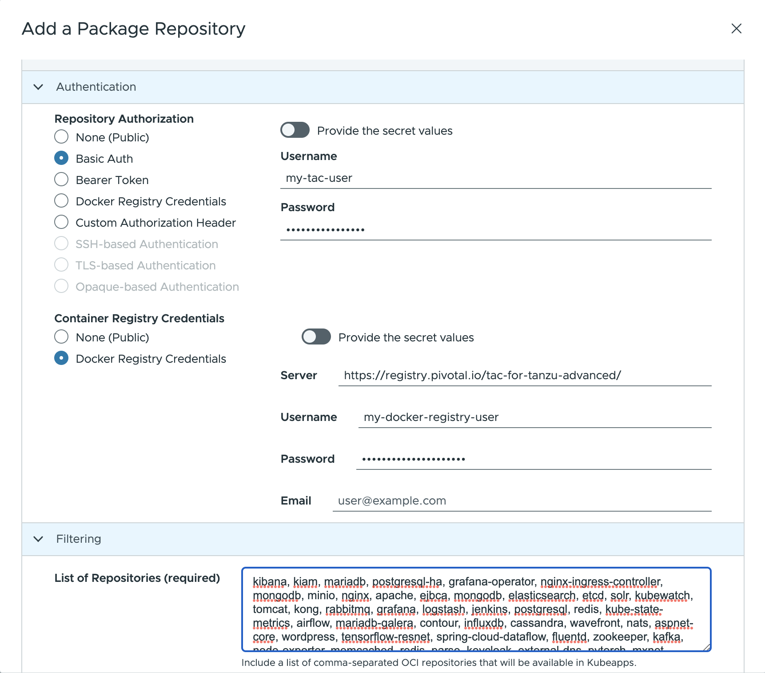Click the my-tac-user Username field
This screenshot has width=765, height=673.
(x=489, y=178)
